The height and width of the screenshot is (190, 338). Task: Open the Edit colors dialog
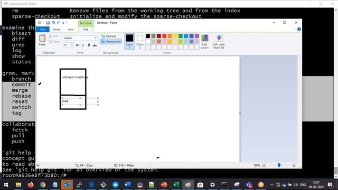(204, 42)
